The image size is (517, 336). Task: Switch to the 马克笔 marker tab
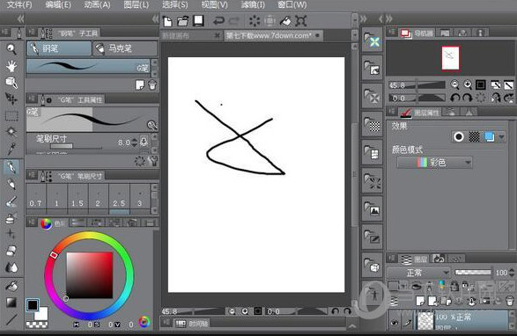(x=125, y=48)
